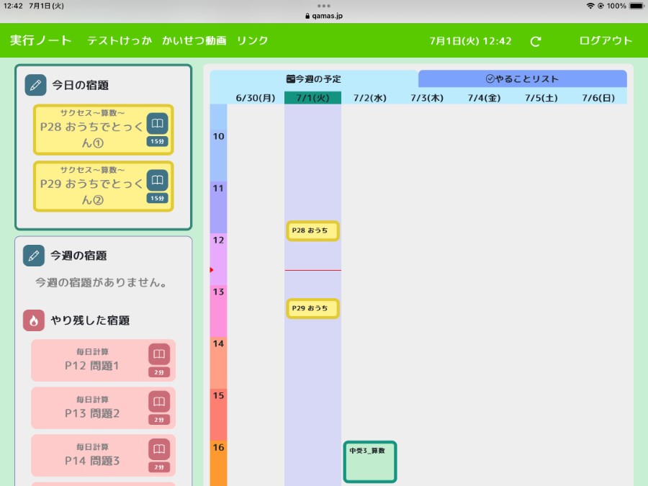The height and width of the screenshot is (486, 648).
Task: Open 中受3_算数 event on 7/2
Action: 369,462
